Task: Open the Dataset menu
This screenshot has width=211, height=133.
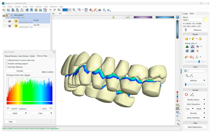Action: coord(18,6)
